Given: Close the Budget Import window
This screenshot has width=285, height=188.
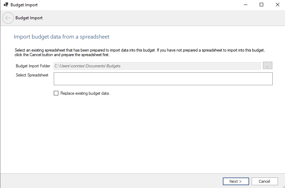Looking at the screenshot, I should coord(277,5).
